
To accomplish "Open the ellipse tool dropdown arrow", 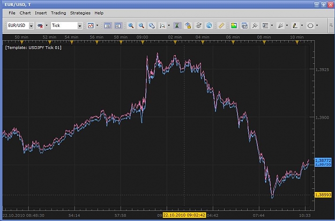I will point(317,25).
